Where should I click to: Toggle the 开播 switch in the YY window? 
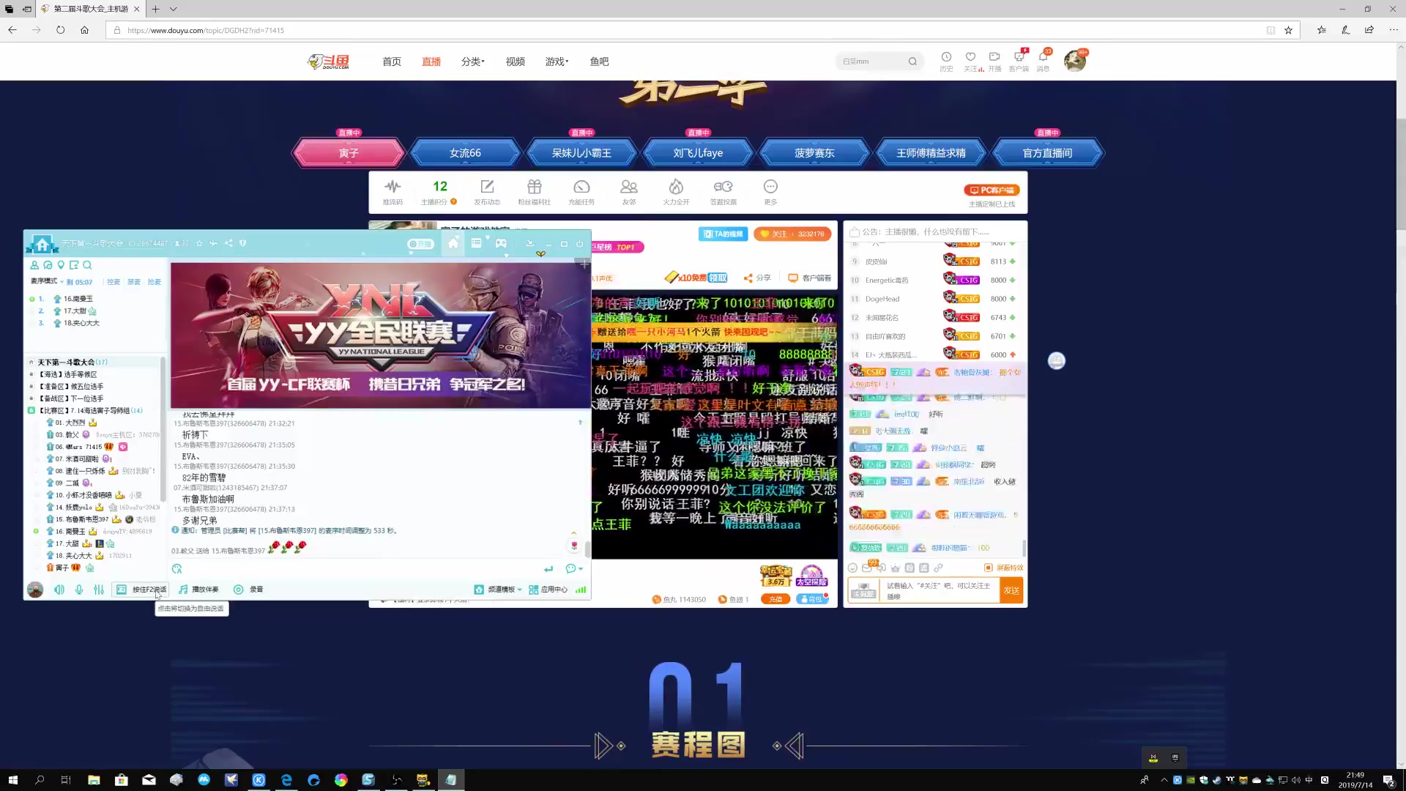[x=421, y=244]
